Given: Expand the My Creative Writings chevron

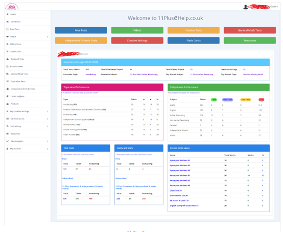Looking at the screenshot, I should [47, 112].
